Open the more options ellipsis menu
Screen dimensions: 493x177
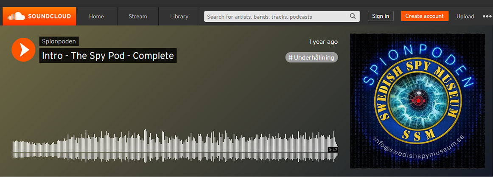coord(487,17)
